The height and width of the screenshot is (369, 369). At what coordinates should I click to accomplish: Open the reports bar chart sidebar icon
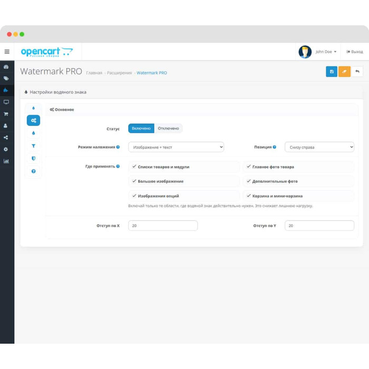coord(6,161)
